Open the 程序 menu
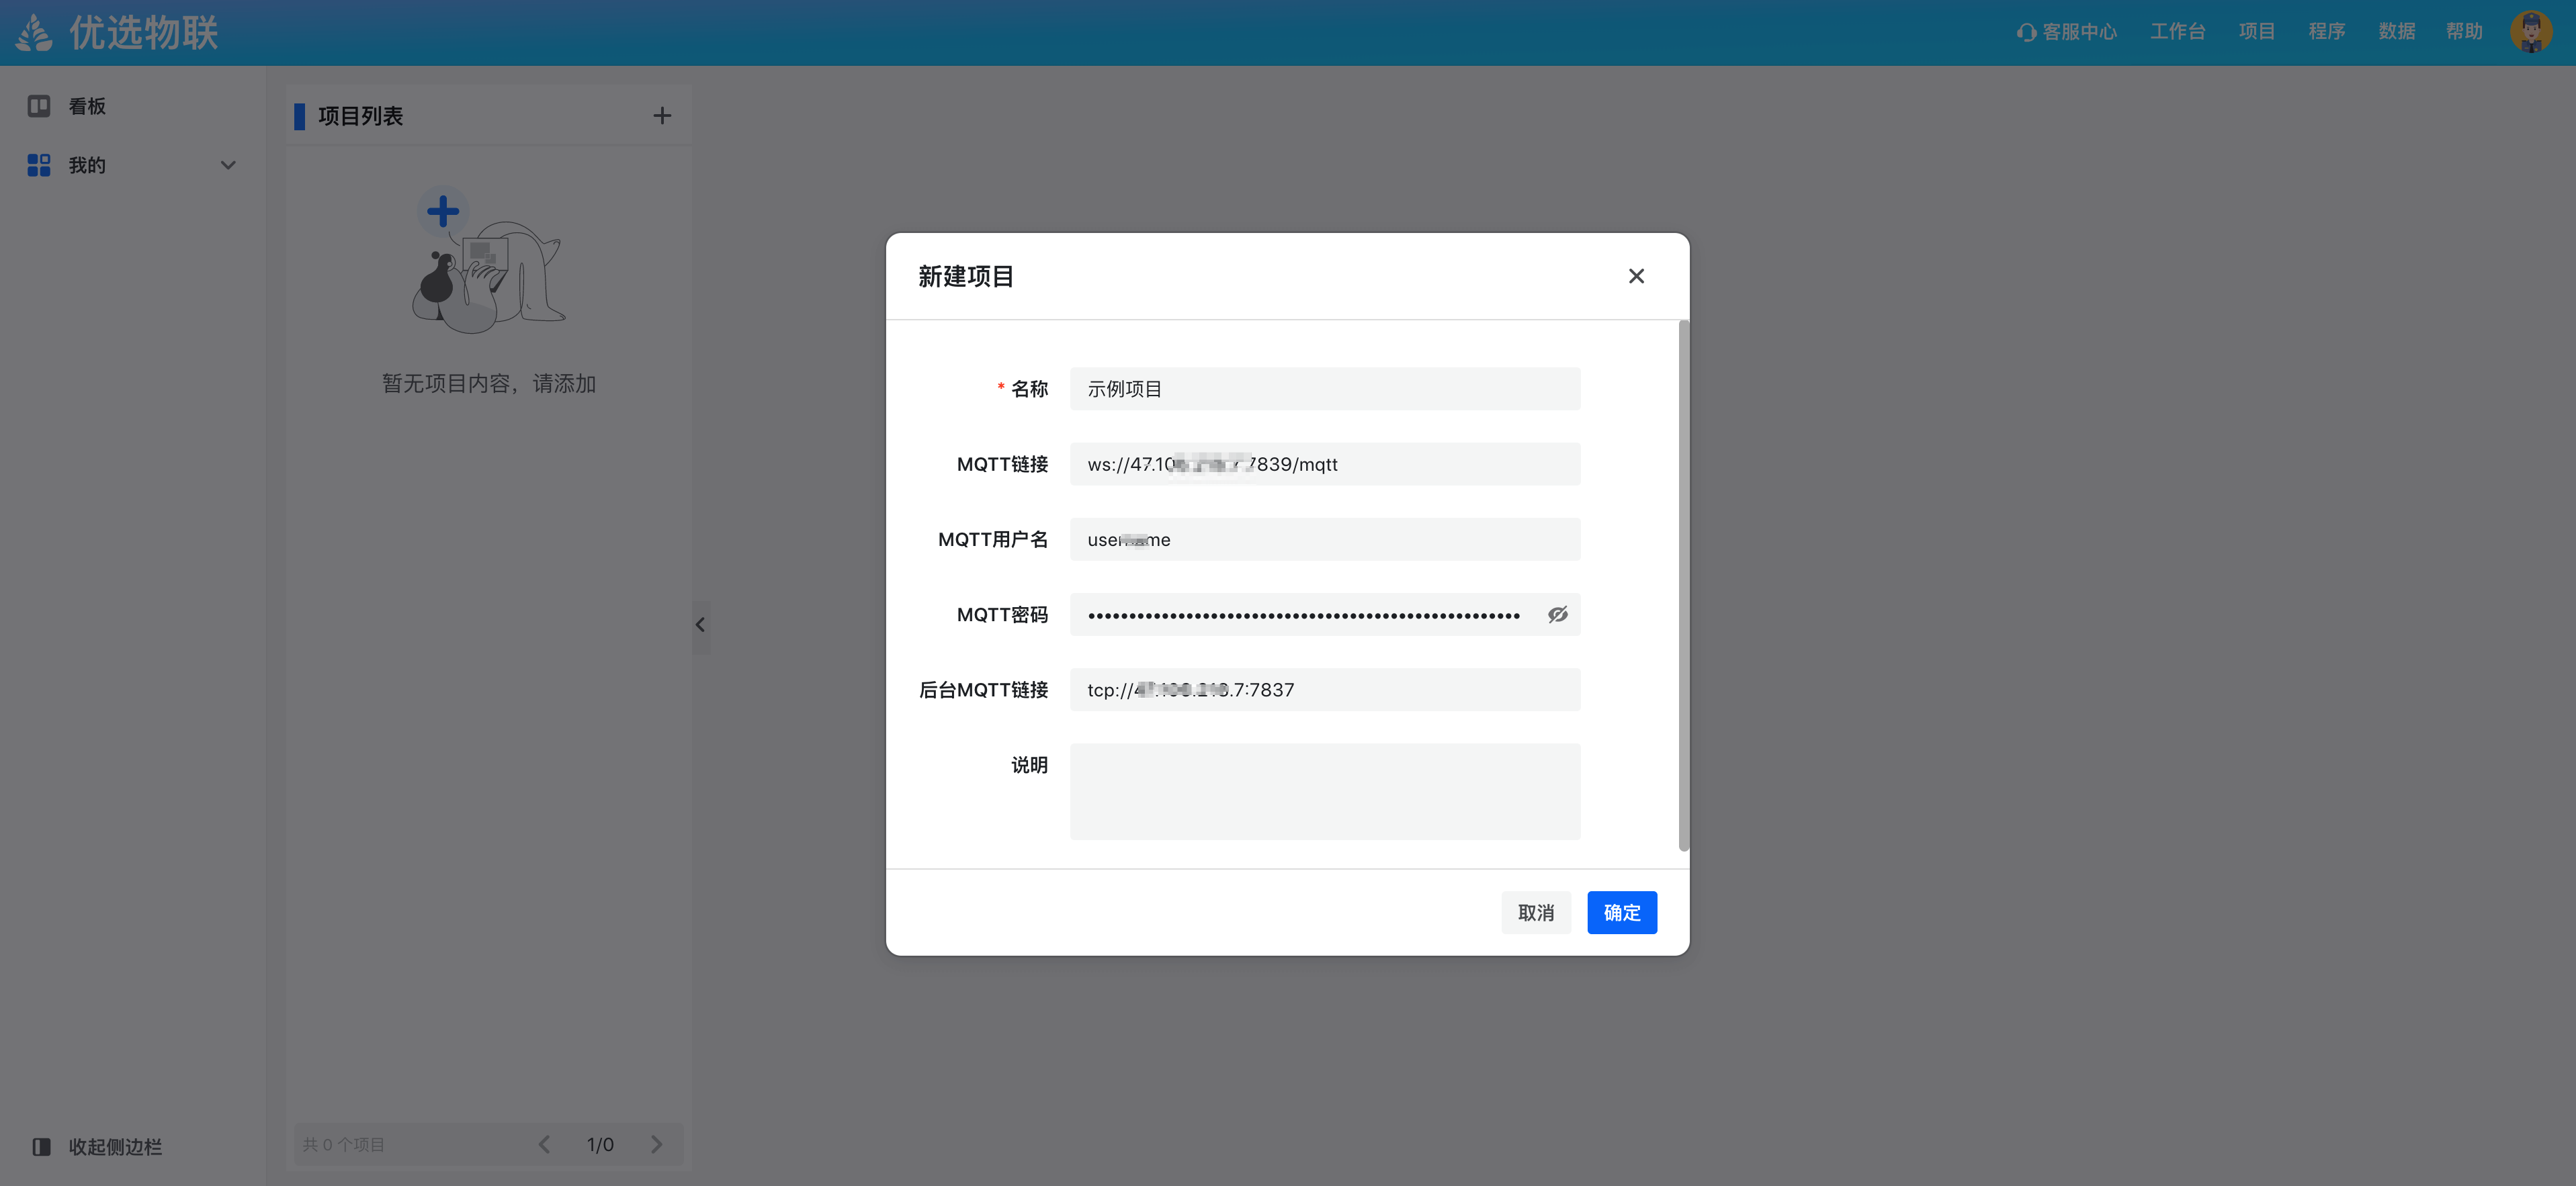This screenshot has height=1186, width=2576. [x=2326, y=32]
